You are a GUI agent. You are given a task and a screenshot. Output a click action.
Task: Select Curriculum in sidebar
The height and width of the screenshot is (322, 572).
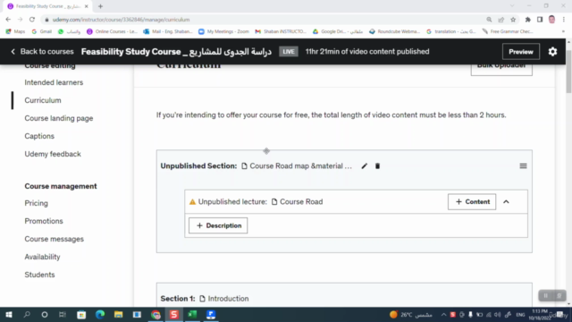(43, 100)
